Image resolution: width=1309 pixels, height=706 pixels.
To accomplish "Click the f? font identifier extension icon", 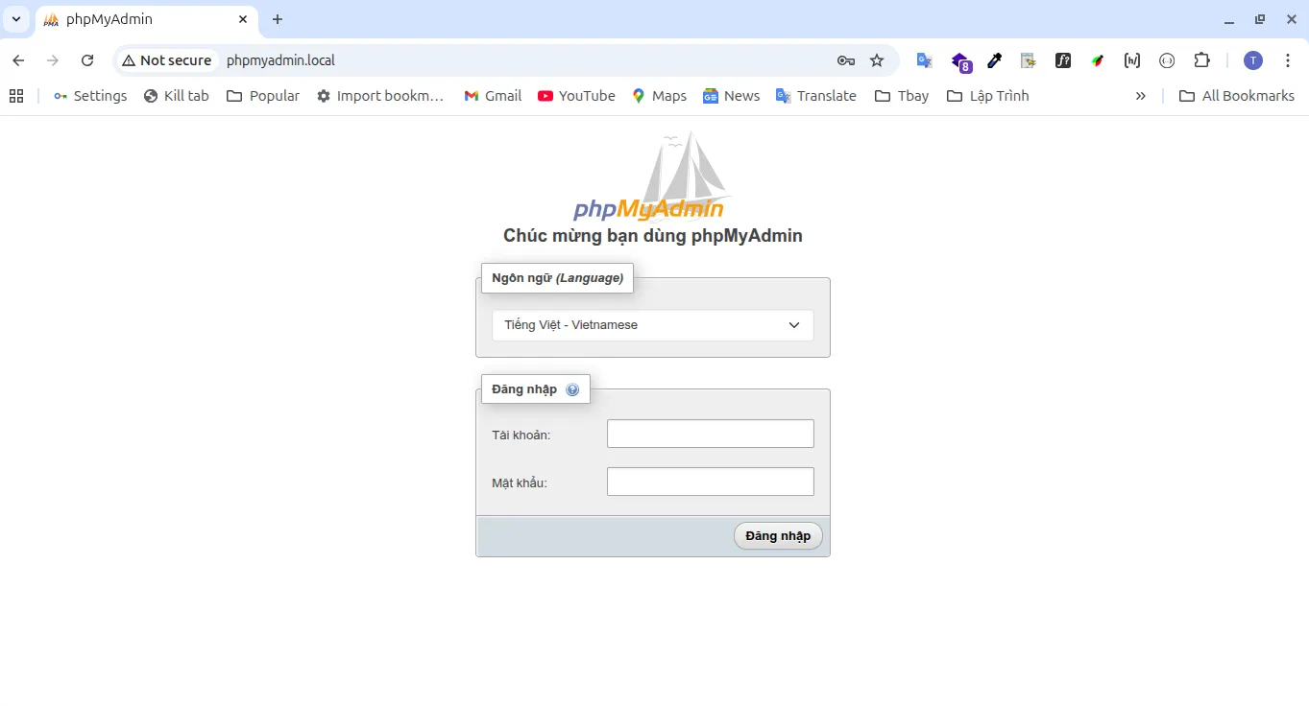I will point(1063,60).
